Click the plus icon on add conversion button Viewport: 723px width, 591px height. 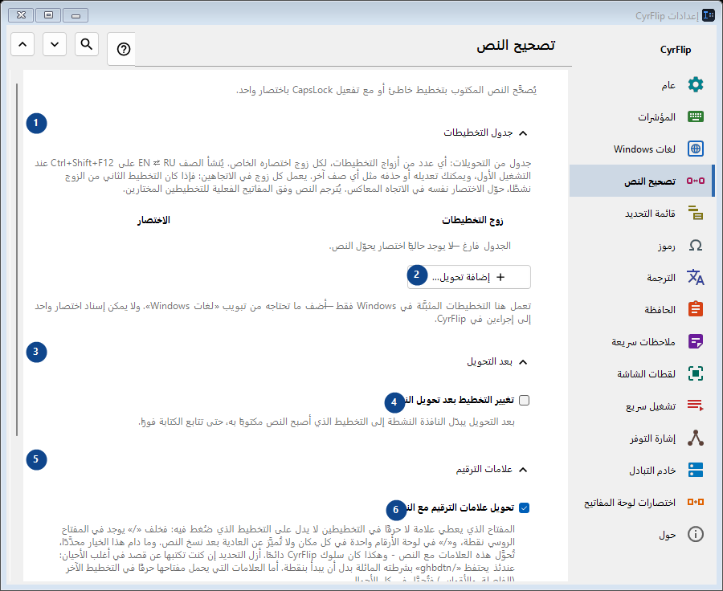coord(500,277)
